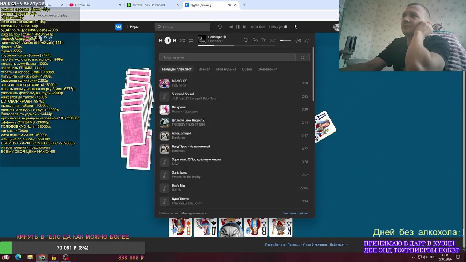Open the yellow padlock taskbar app
The width and height of the screenshot is (466, 262).
click(x=54, y=257)
